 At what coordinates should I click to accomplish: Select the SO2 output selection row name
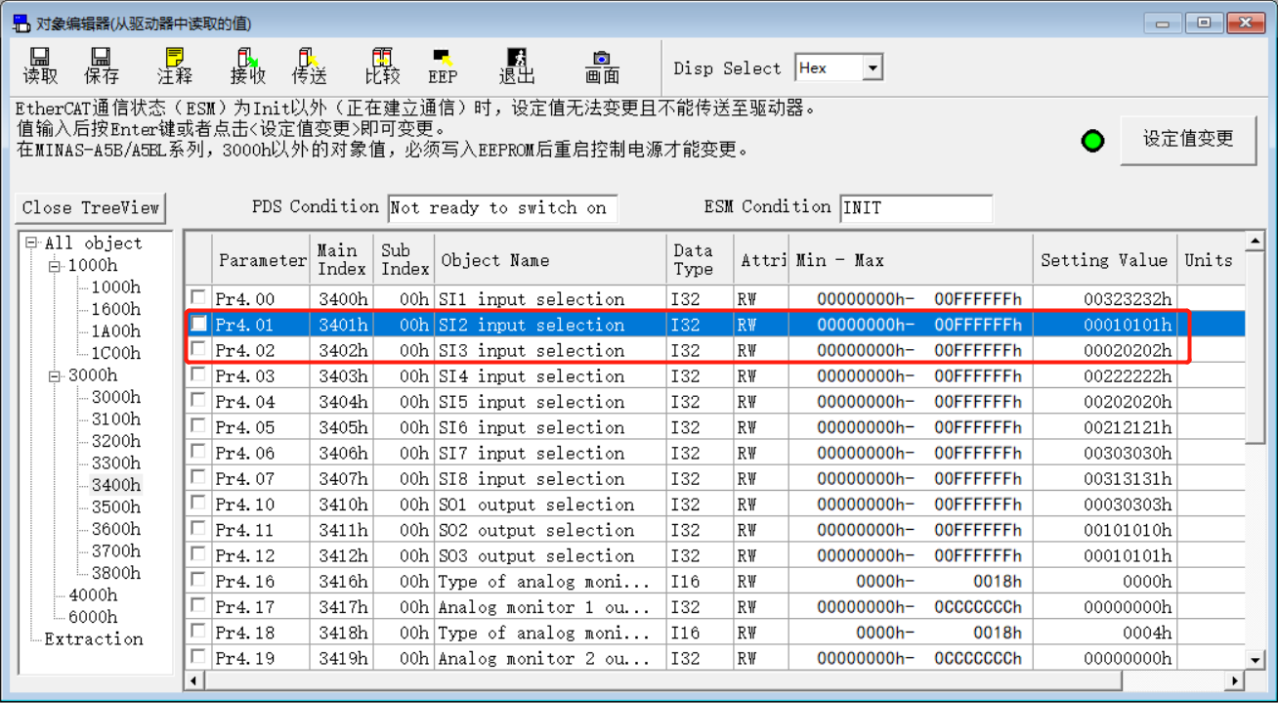[536, 530]
